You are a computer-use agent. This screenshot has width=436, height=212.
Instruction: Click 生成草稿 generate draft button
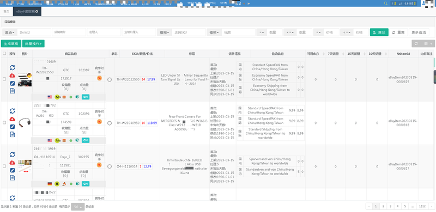tap(11, 43)
